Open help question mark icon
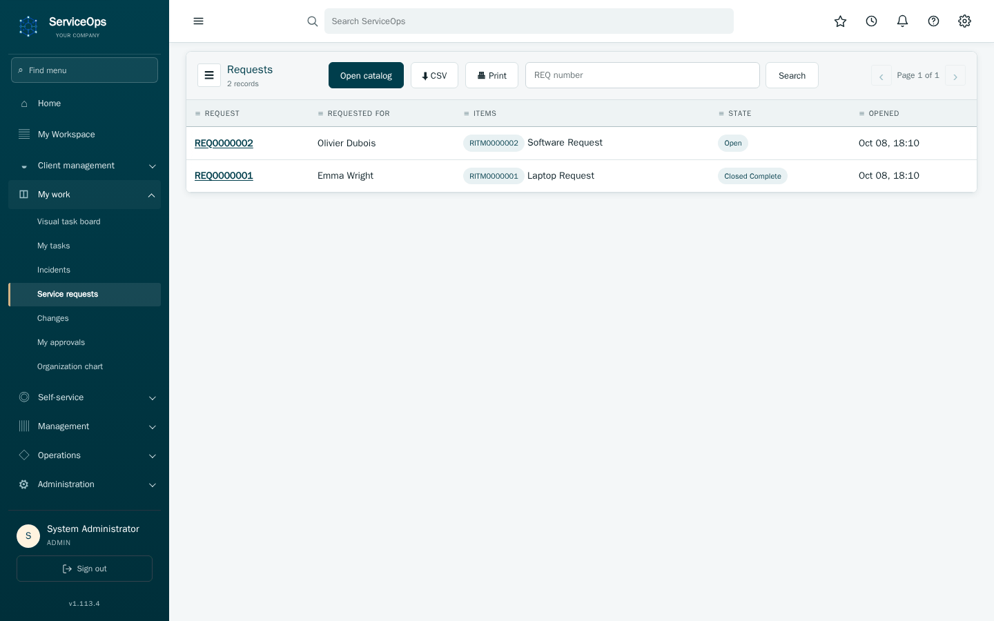Image resolution: width=994 pixels, height=621 pixels. pos(933,21)
